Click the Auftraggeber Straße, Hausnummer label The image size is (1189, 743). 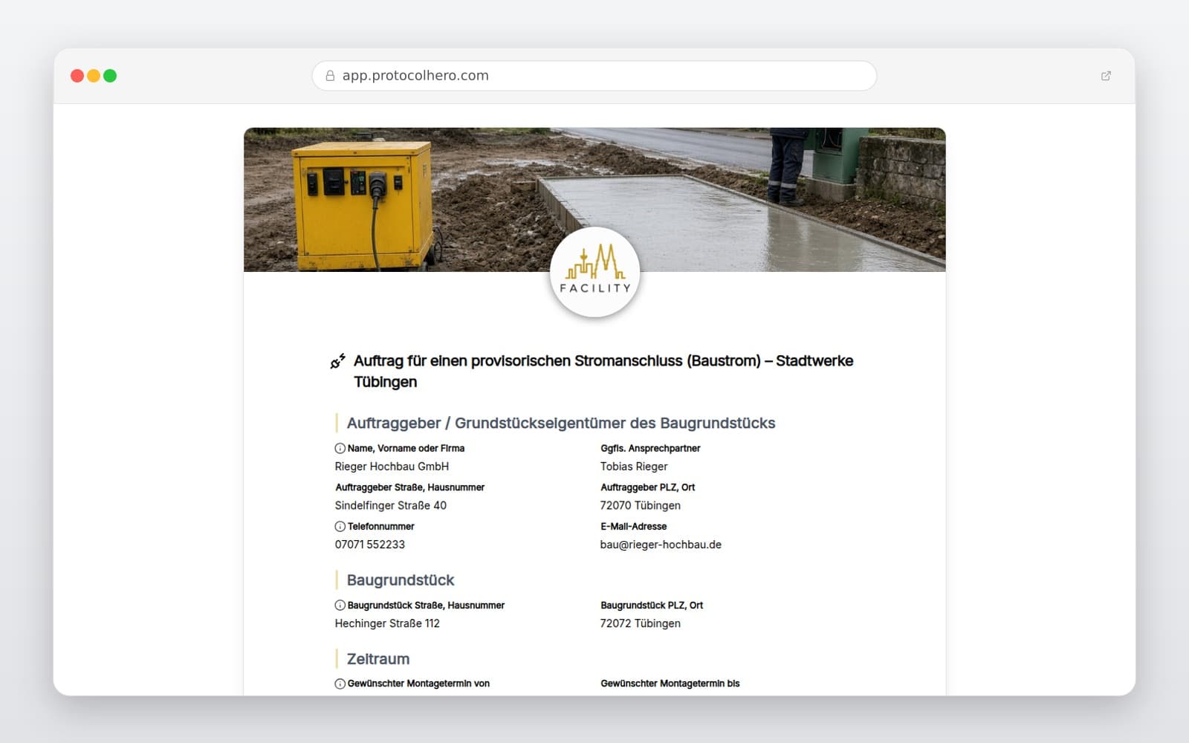[x=409, y=487]
